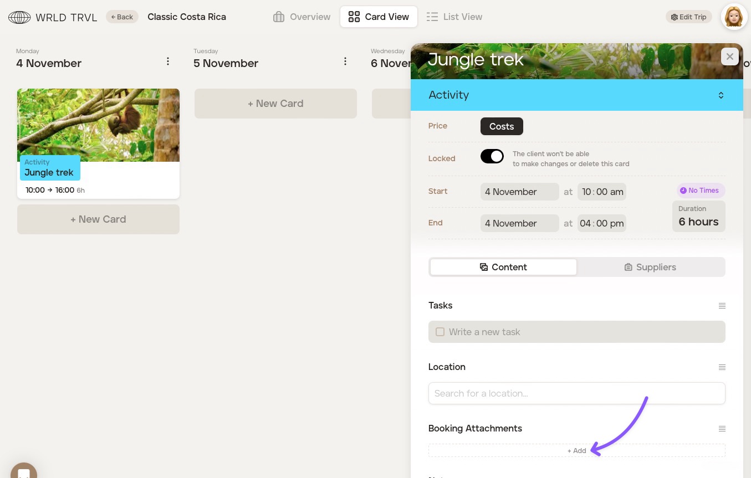Check the new task checkbox
The width and height of the screenshot is (751, 478).
pyautogui.click(x=440, y=332)
